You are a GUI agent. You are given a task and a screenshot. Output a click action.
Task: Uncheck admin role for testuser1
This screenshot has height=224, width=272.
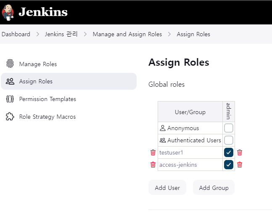(229, 152)
